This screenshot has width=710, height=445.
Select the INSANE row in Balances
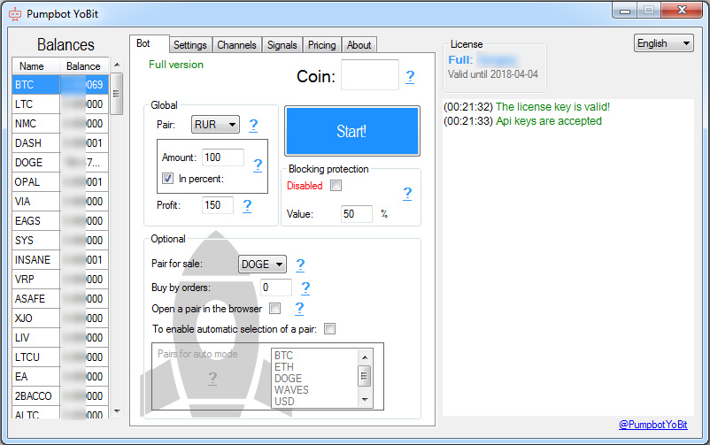[61, 260]
